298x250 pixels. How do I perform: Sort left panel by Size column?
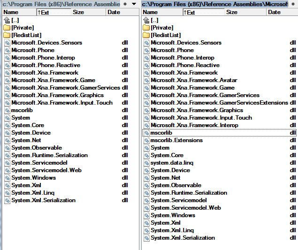click(89, 12)
